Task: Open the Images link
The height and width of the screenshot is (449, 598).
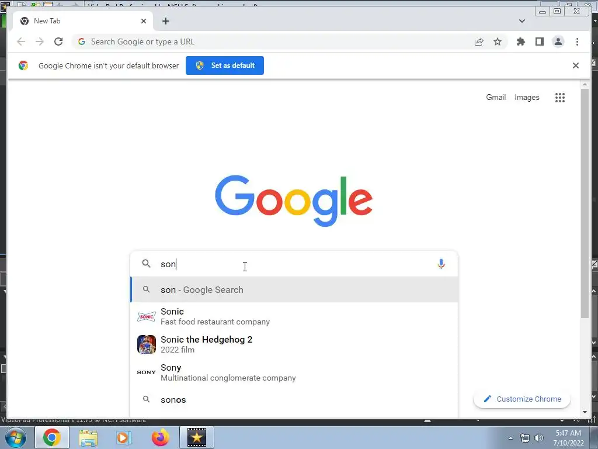Action: tap(527, 98)
